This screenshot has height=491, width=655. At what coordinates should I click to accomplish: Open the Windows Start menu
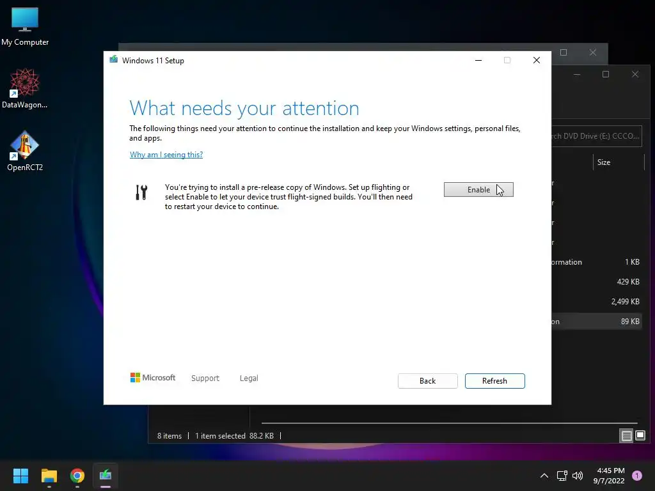point(20,476)
